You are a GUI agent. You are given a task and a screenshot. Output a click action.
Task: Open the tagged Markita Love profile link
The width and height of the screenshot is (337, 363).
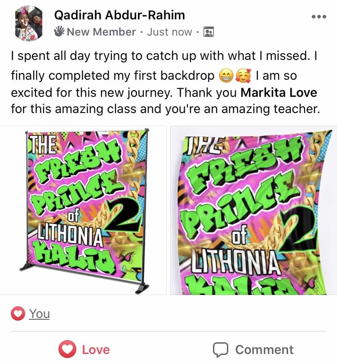279,93
